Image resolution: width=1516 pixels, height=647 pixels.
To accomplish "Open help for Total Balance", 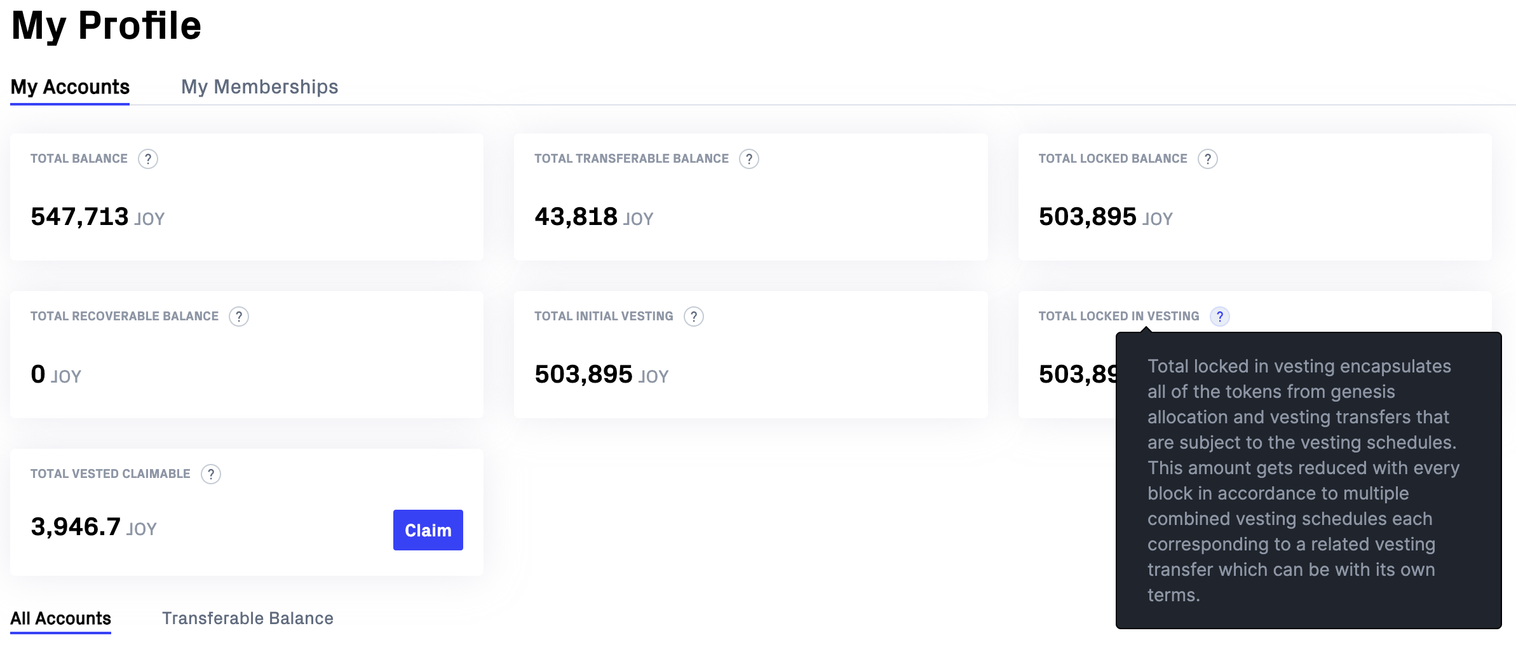I will click(149, 160).
